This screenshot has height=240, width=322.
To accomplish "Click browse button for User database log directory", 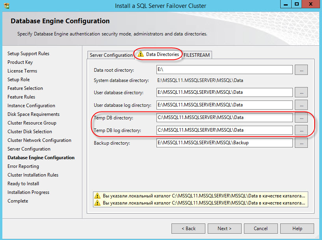I will pos(301,105).
